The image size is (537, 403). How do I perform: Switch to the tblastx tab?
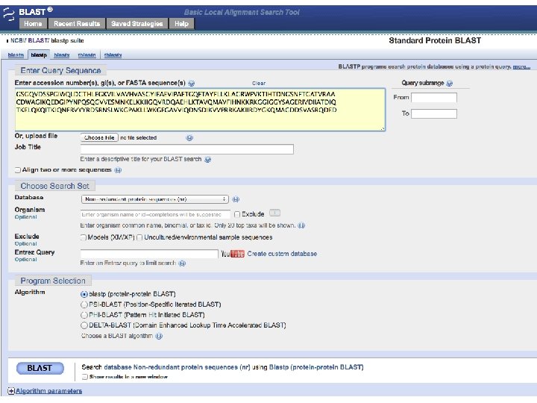click(113, 55)
